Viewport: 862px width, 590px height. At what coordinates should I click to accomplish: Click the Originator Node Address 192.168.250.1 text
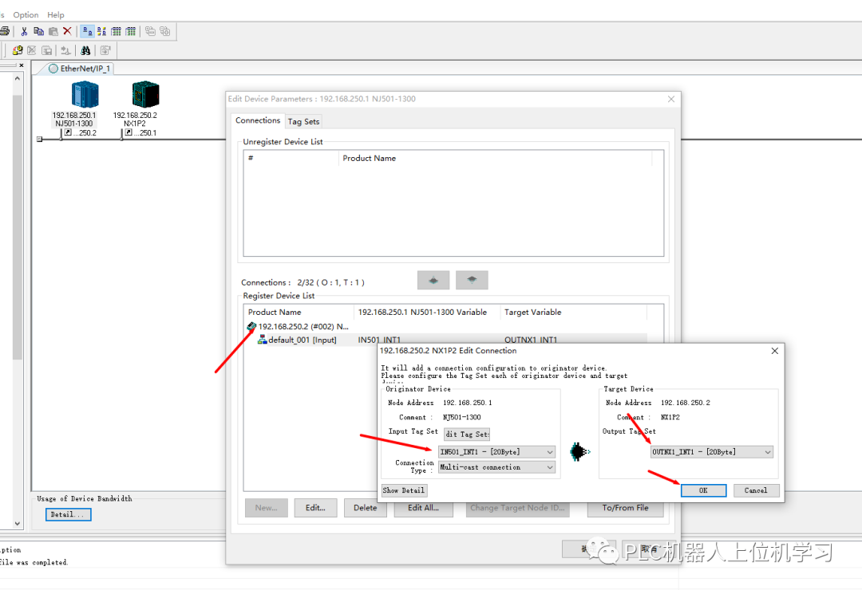coord(467,403)
